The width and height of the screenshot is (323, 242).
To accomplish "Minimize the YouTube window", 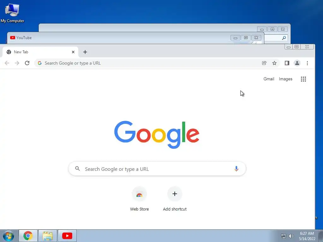I will tap(235, 38).
